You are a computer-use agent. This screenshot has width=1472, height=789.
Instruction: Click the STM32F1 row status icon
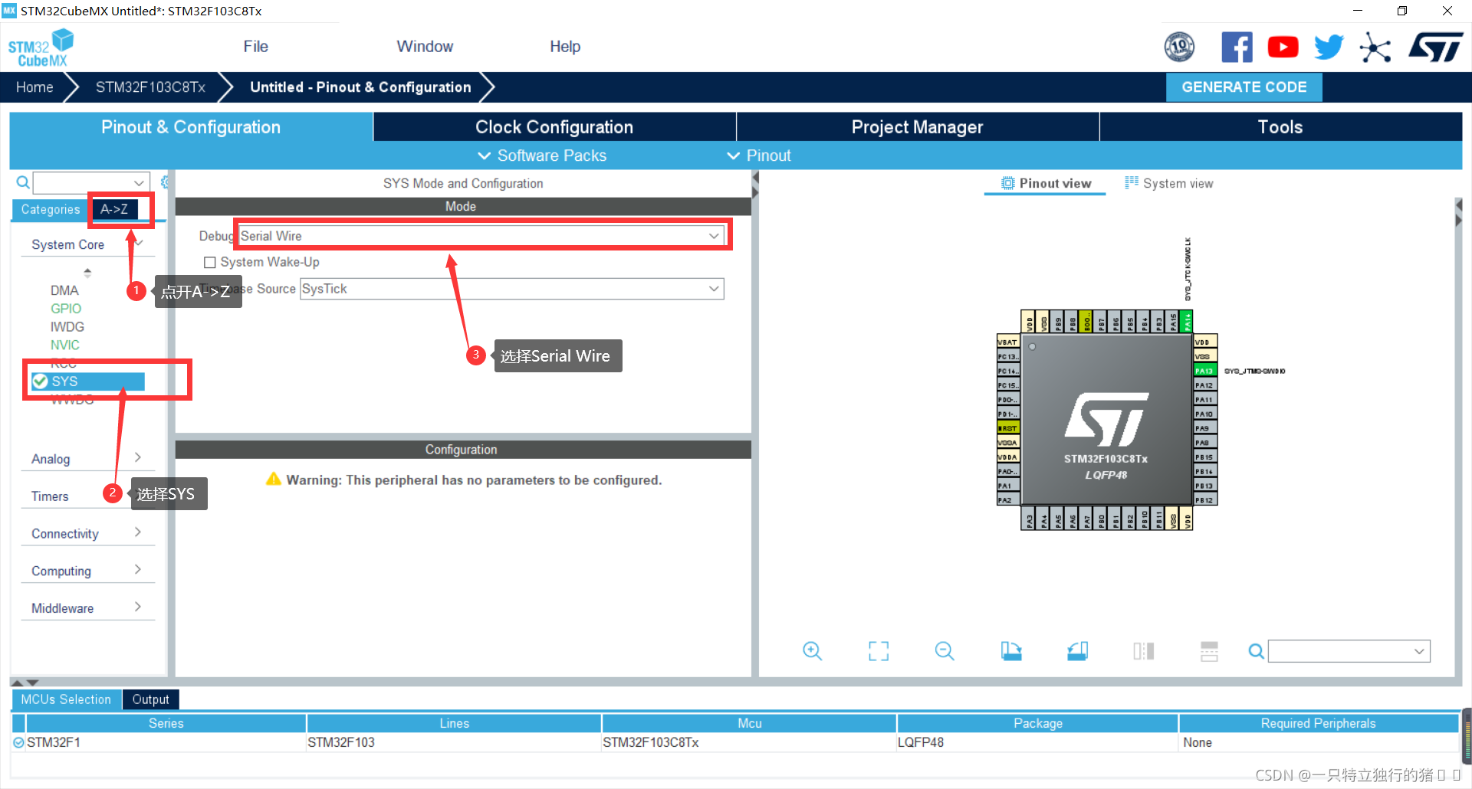(x=18, y=742)
